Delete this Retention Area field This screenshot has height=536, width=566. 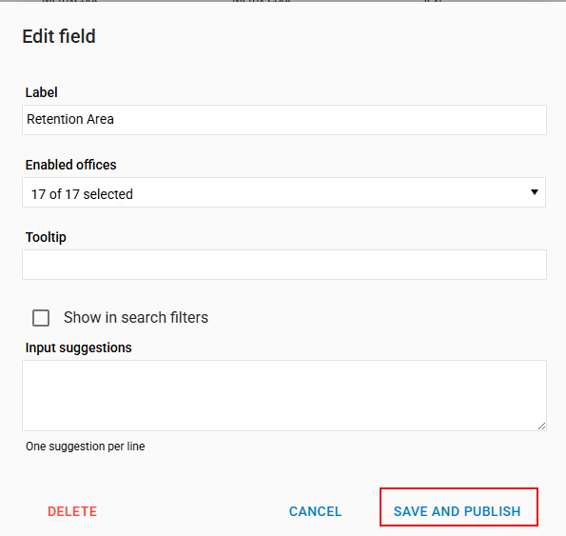(x=72, y=511)
